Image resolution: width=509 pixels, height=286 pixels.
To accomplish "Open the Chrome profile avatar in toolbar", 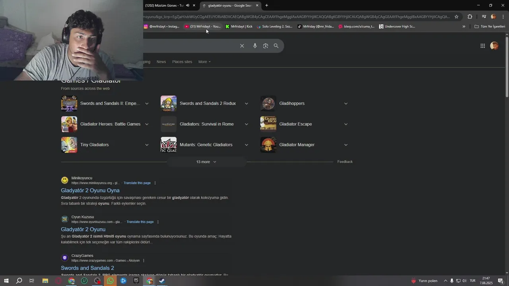I will [493, 17].
